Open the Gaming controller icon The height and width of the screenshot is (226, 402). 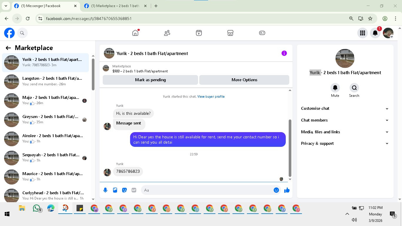262,33
